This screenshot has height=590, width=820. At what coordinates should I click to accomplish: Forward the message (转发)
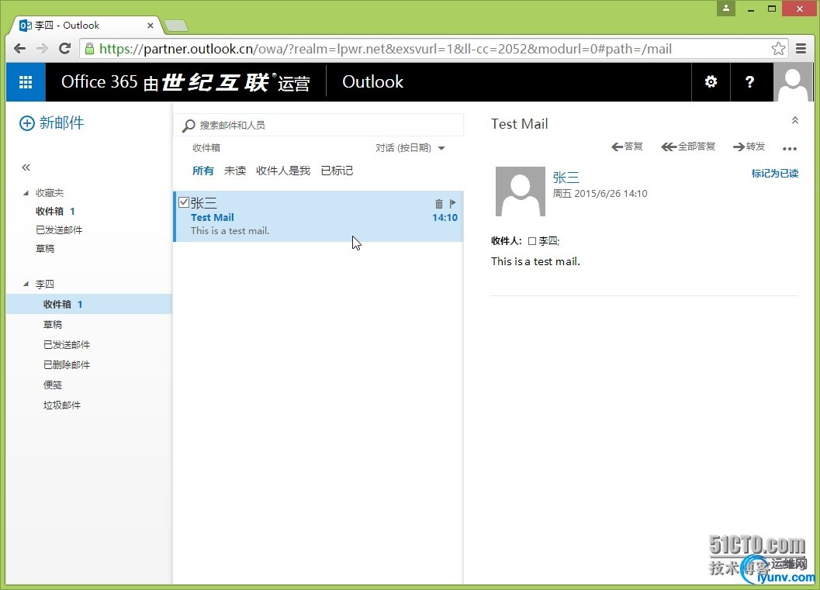pos(749,147)
